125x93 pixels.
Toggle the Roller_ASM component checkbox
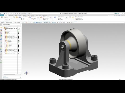[x=6, y=40]
